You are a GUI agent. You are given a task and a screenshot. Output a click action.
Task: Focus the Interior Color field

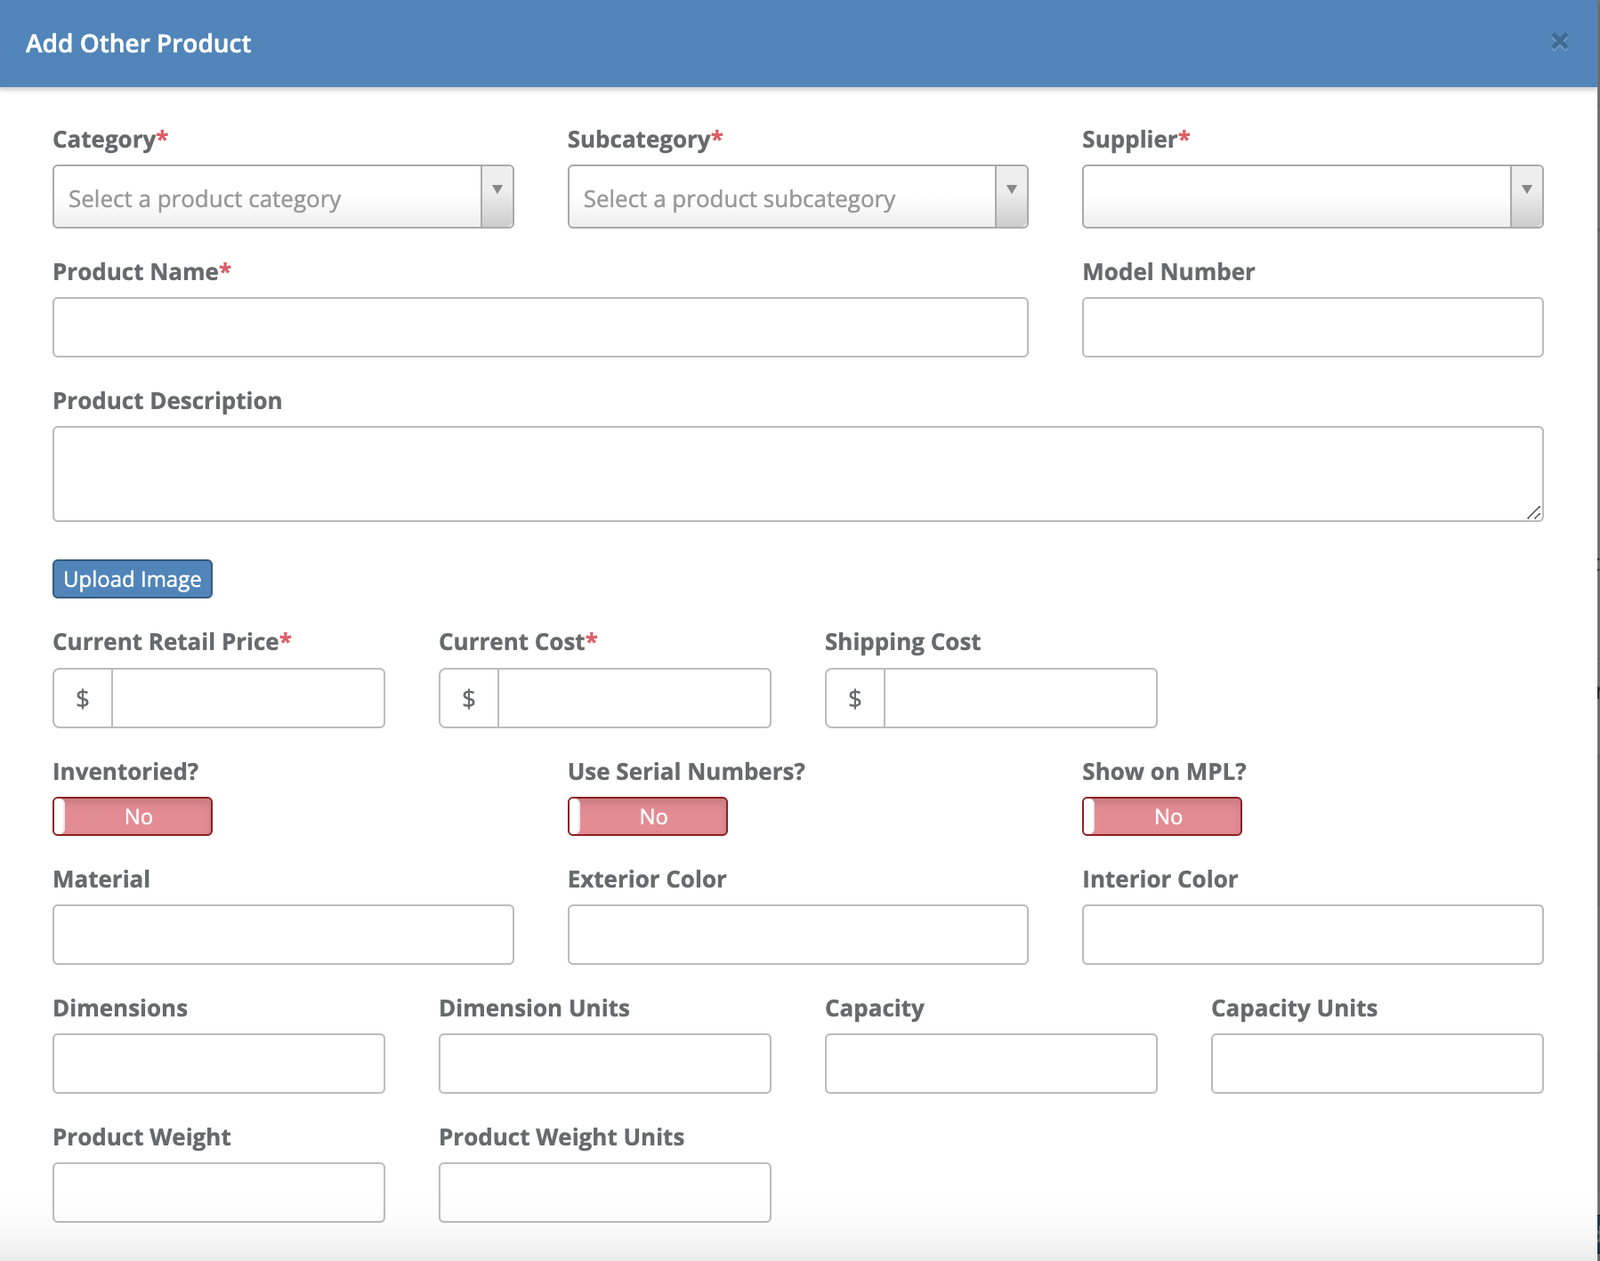click(x=1312, y=935)
